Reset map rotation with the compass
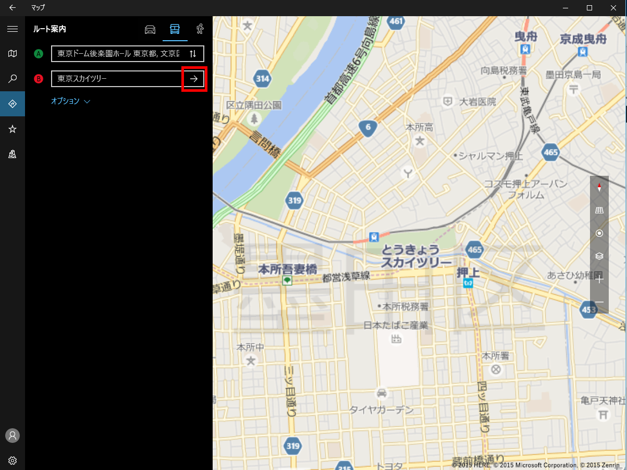The height and width of the screenshot is (470, 627). click(599, 188)
